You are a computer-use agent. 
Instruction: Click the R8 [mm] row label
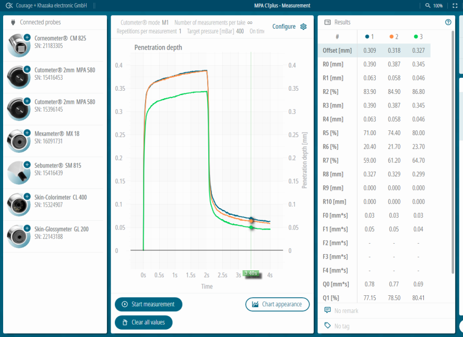333,174
